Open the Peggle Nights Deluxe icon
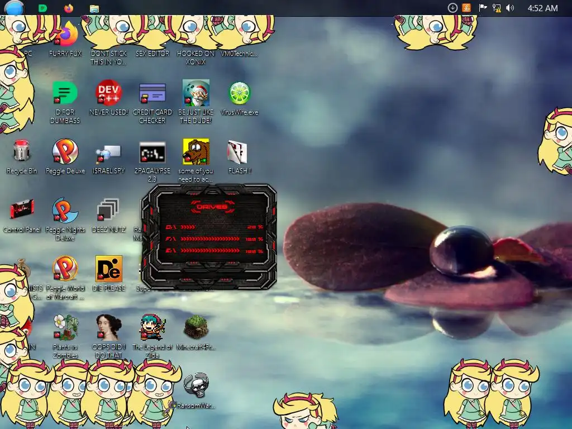Image resolution: width=572 pixels, height=429 pixels. (65, 210)
